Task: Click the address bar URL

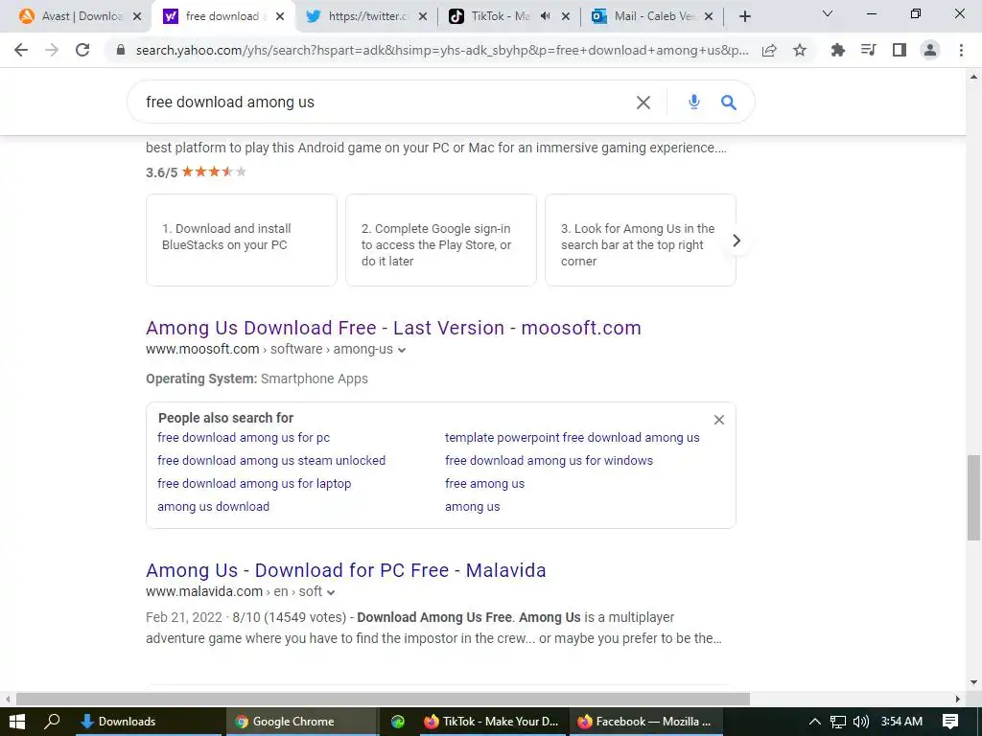Action: (441, 50)
